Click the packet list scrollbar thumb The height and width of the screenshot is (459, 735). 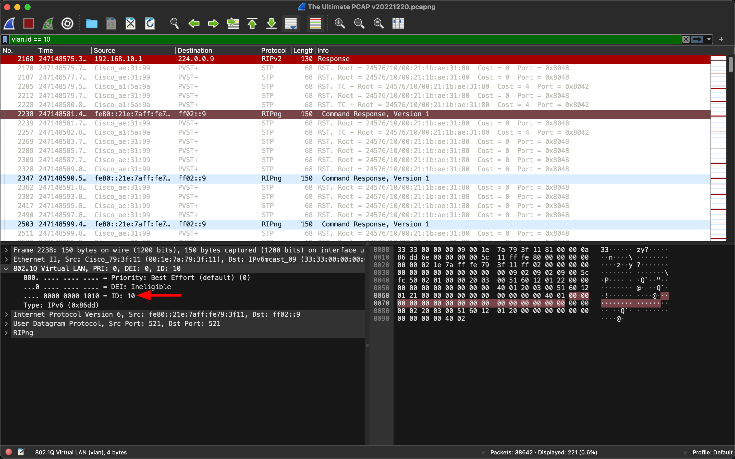(731, 64)
